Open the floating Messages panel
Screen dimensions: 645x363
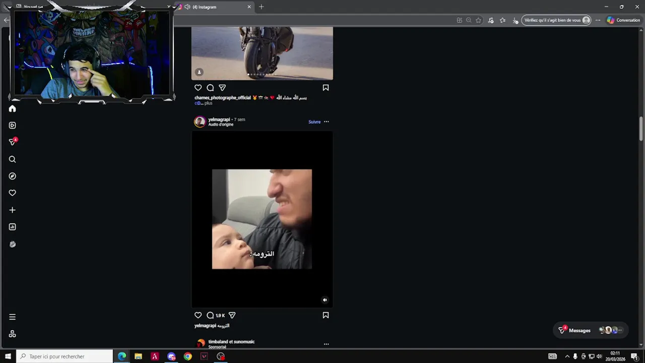[591, 330]
